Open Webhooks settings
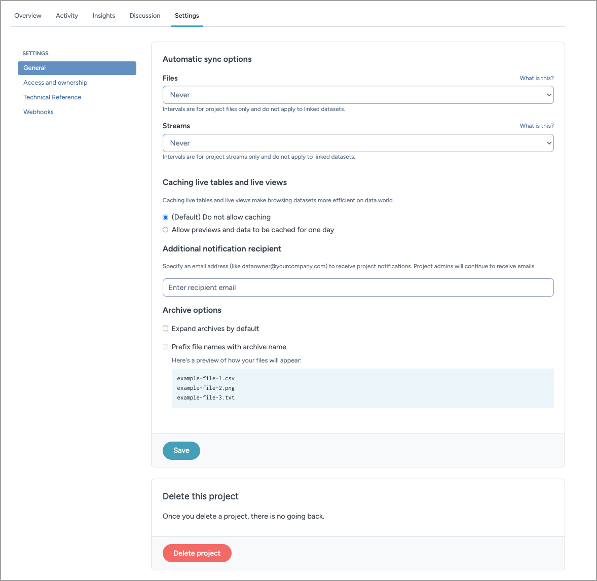Screen dimensions: 597x581 coord(39,112)
